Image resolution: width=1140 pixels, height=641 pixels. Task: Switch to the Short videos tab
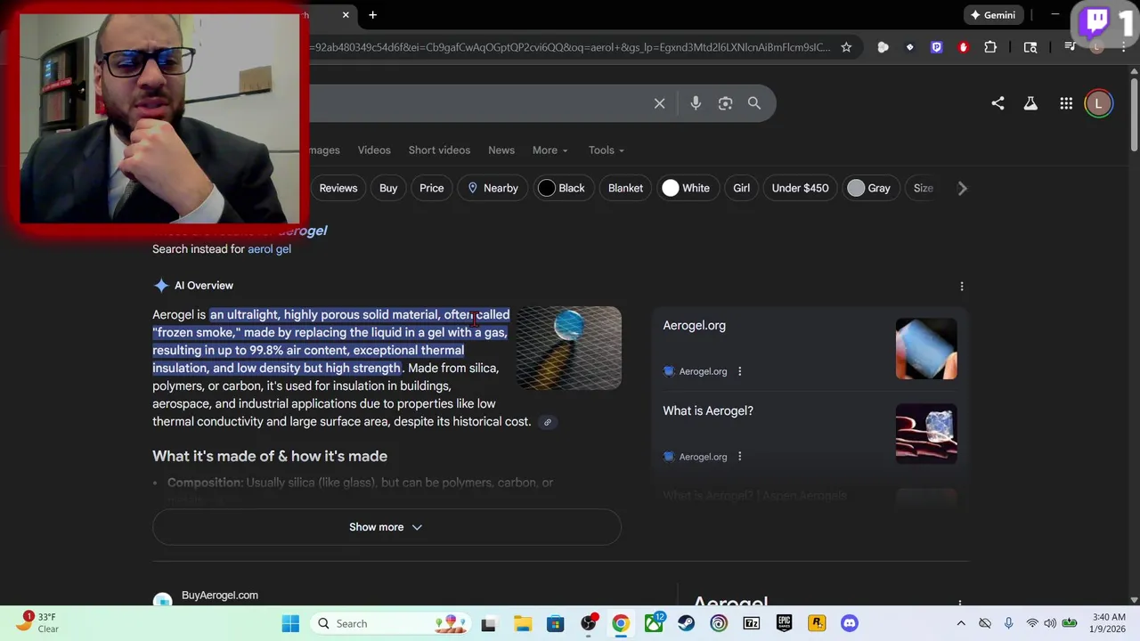[439, 150]
